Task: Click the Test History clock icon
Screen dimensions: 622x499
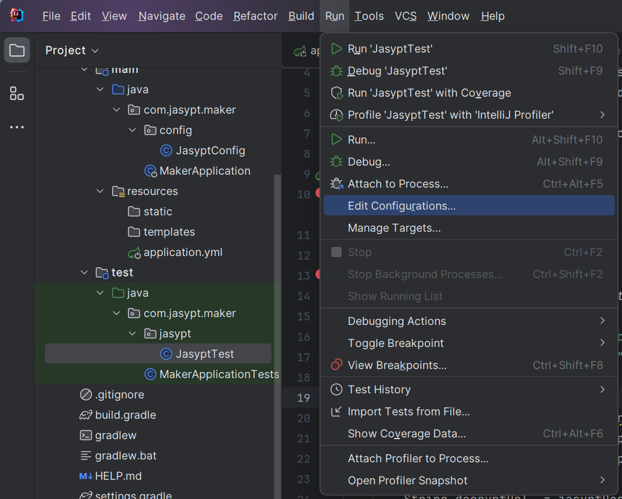Action: point(336,389)
